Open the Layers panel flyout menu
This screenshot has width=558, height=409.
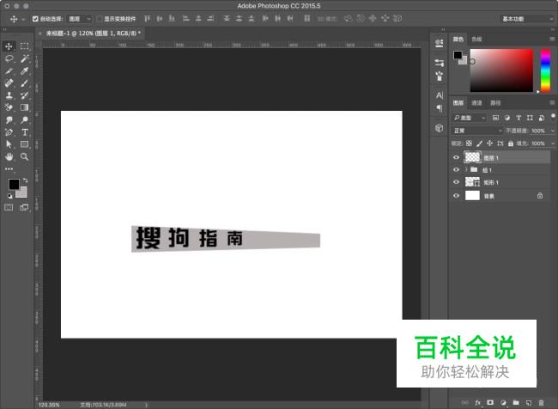(x=552, y=103)
